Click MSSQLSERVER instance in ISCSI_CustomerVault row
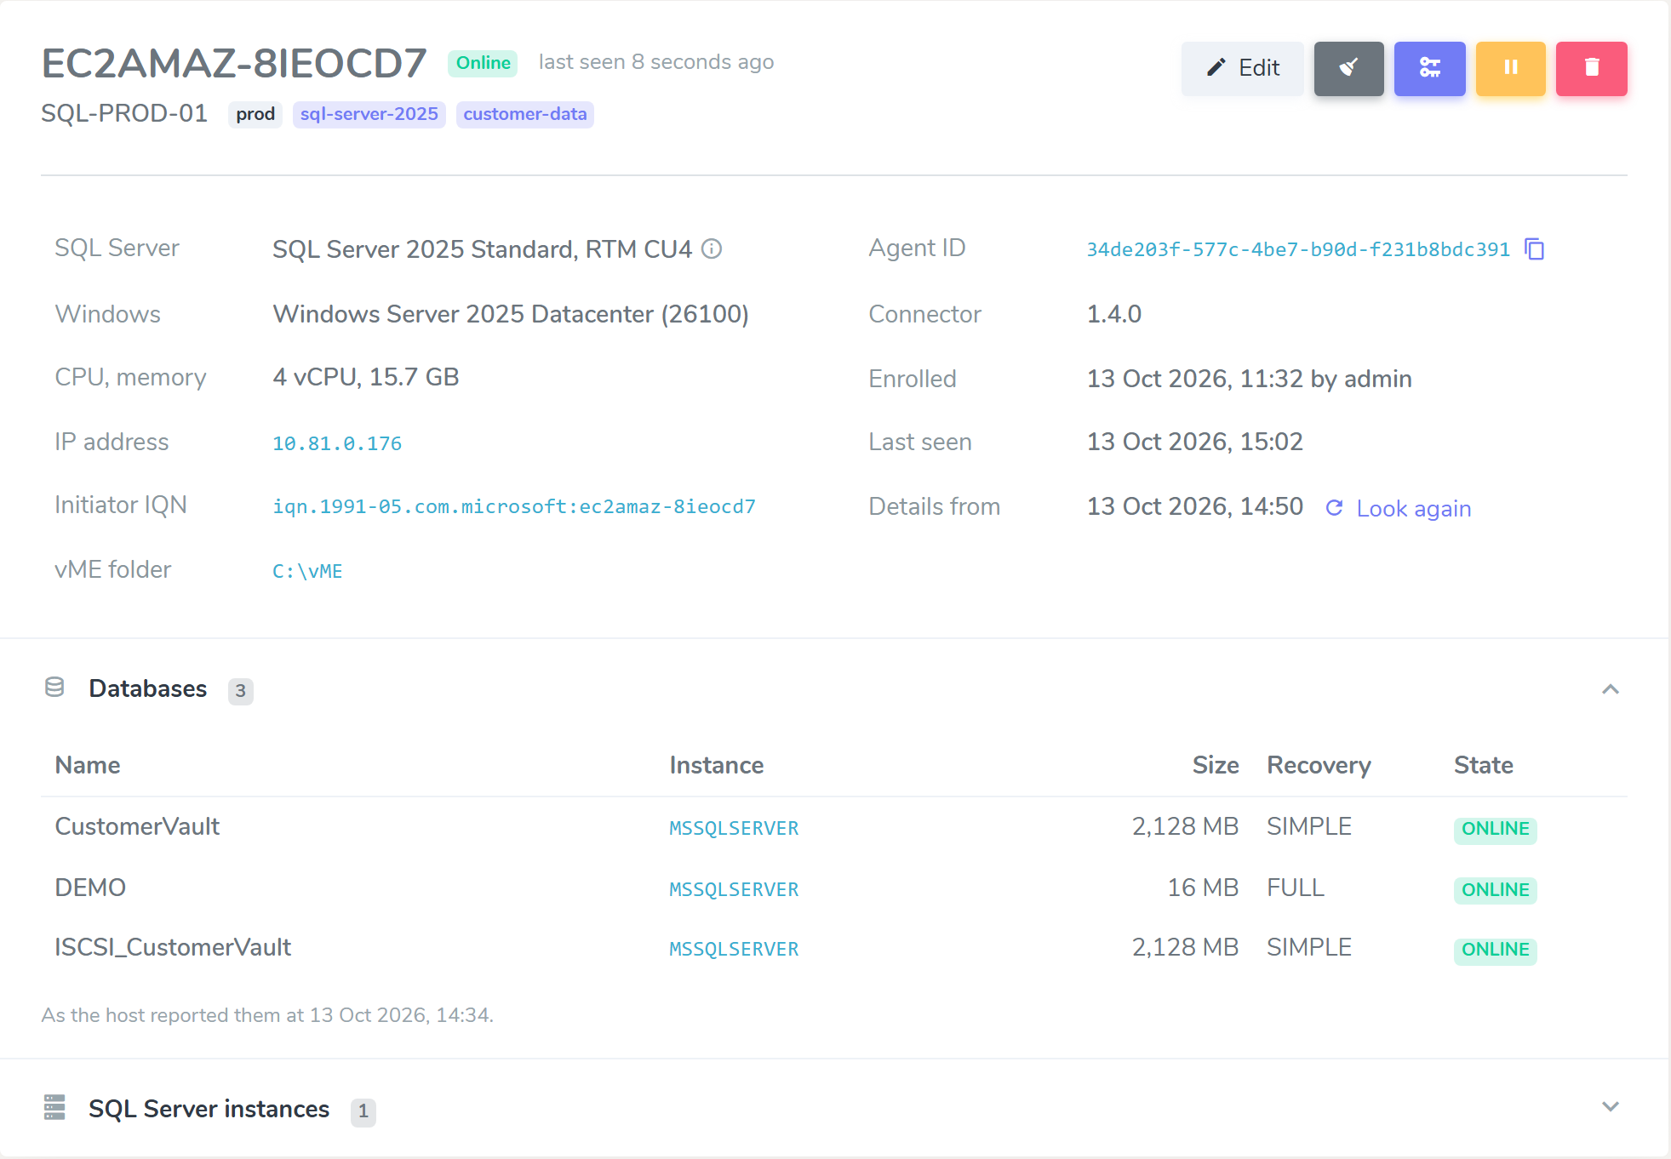Screen dimensions: 1671x1159 click(x=734, y=949)
